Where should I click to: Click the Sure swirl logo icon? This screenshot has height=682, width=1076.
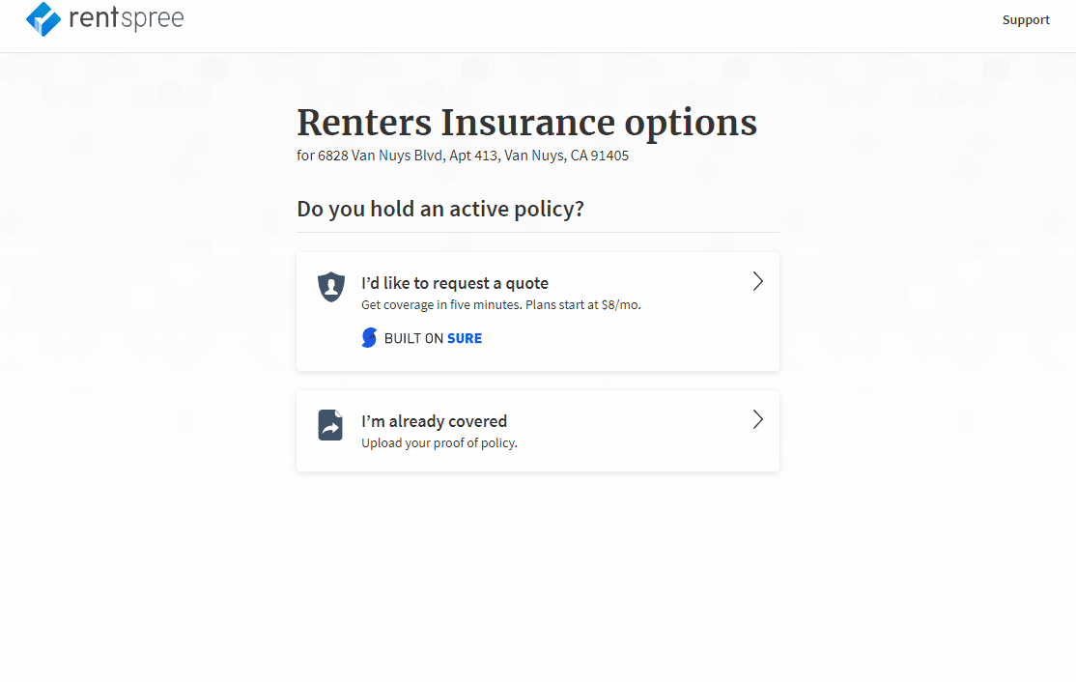369,337
